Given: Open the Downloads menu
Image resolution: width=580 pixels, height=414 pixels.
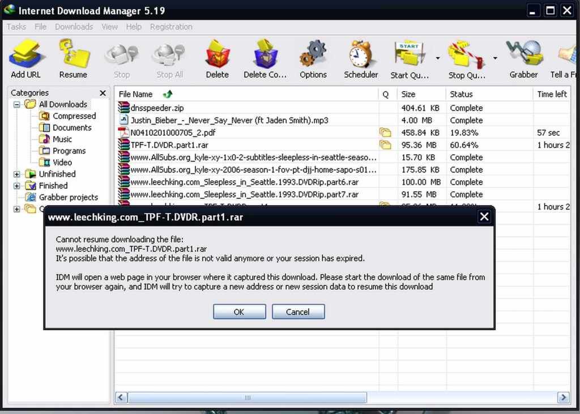Looking at the screenshot, I should click(74, 27).
